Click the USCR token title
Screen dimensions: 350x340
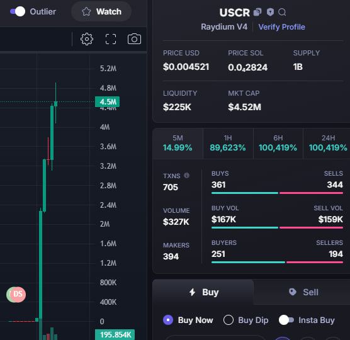[234, 13]
